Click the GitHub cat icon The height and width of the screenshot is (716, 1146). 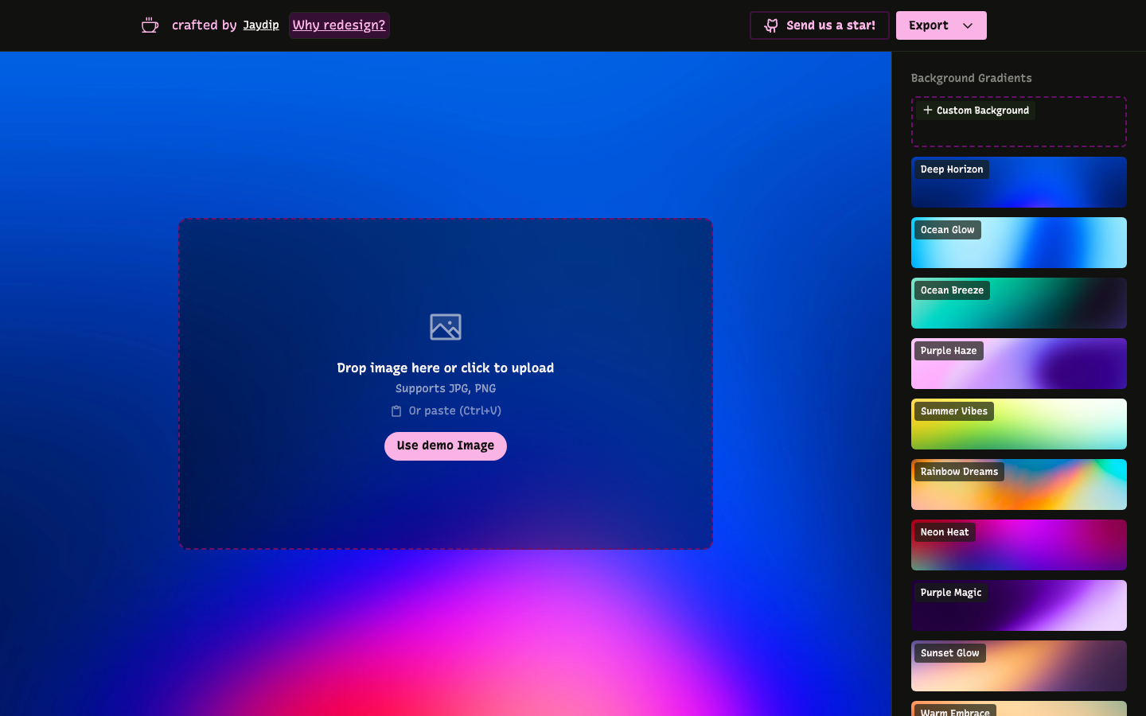[771, 25]
